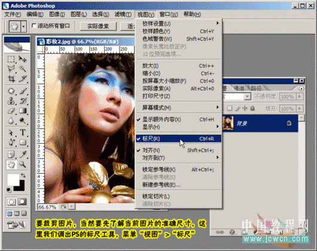This screenshot has height=251, width=317.
Task: Select the Notes tool
Action: pyautogui.click(x=11, y=155)
